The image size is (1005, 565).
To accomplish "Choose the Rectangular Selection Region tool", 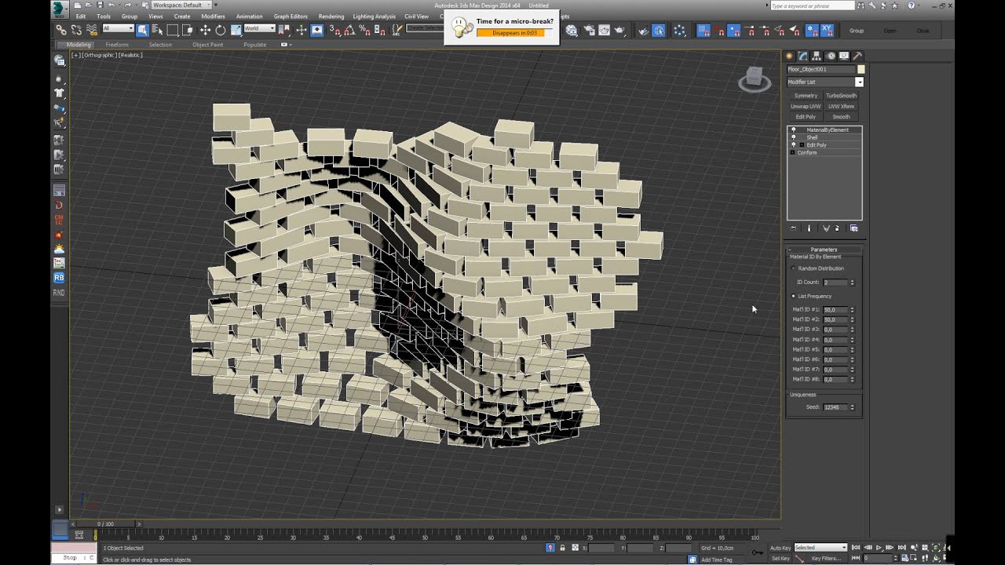I will click(x=173, y=30).
